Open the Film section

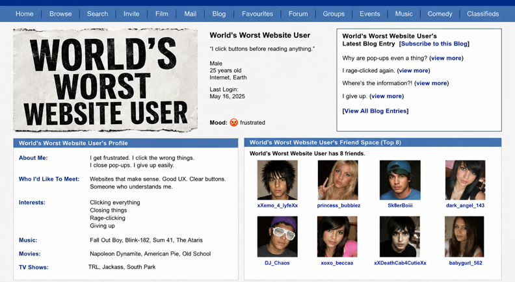(162, 14)
